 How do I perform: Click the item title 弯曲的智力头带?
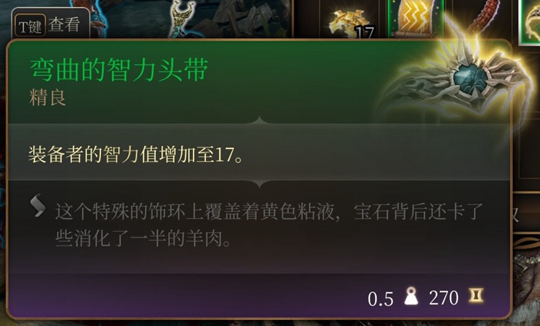tap(119, 70)
